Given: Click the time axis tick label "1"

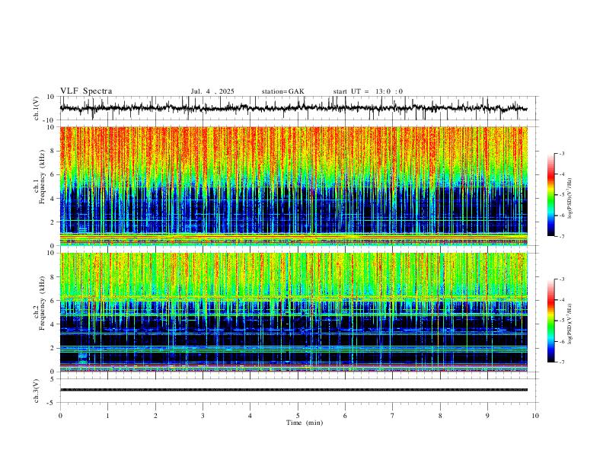Looking at the screenshot, I should pos(107,416).
